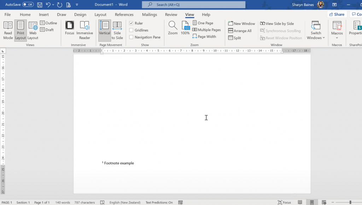
Task: Enable the Navigation Pane
Action: pos(131,37)
